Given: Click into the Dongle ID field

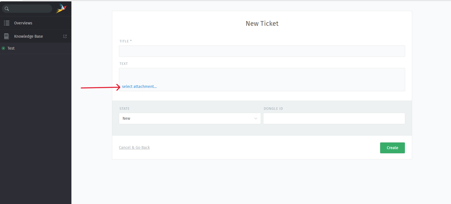Looking at the screenshot, I should click(x=334, y=118).
